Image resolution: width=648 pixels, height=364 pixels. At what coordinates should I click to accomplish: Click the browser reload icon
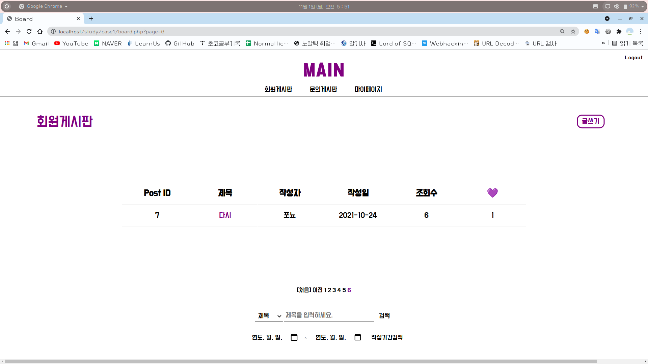coord(29,31)
